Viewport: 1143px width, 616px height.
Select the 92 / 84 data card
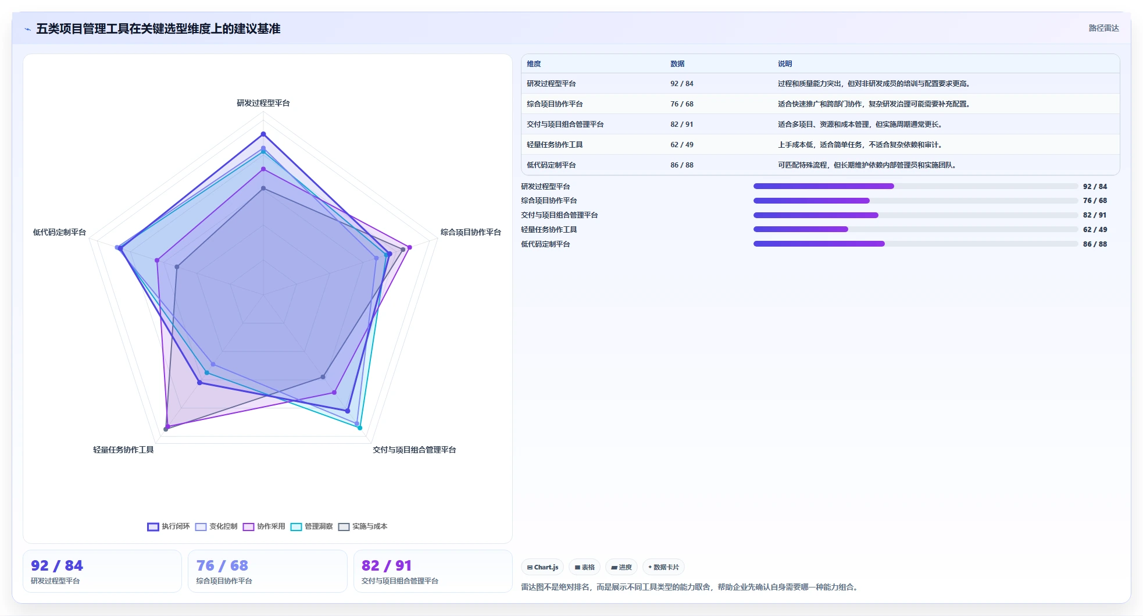(102, 571)
